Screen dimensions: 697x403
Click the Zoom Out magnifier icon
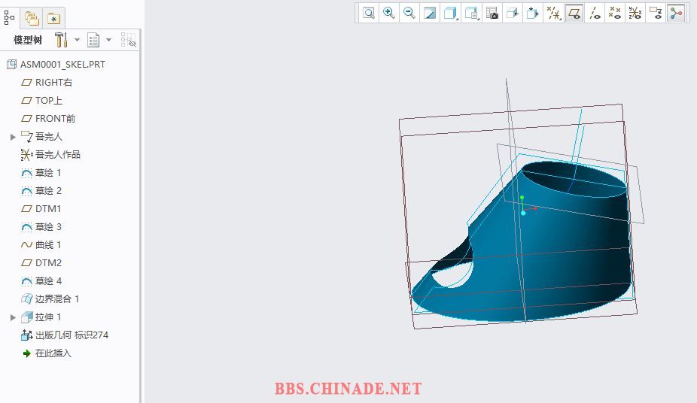click(x=409, y=13)
